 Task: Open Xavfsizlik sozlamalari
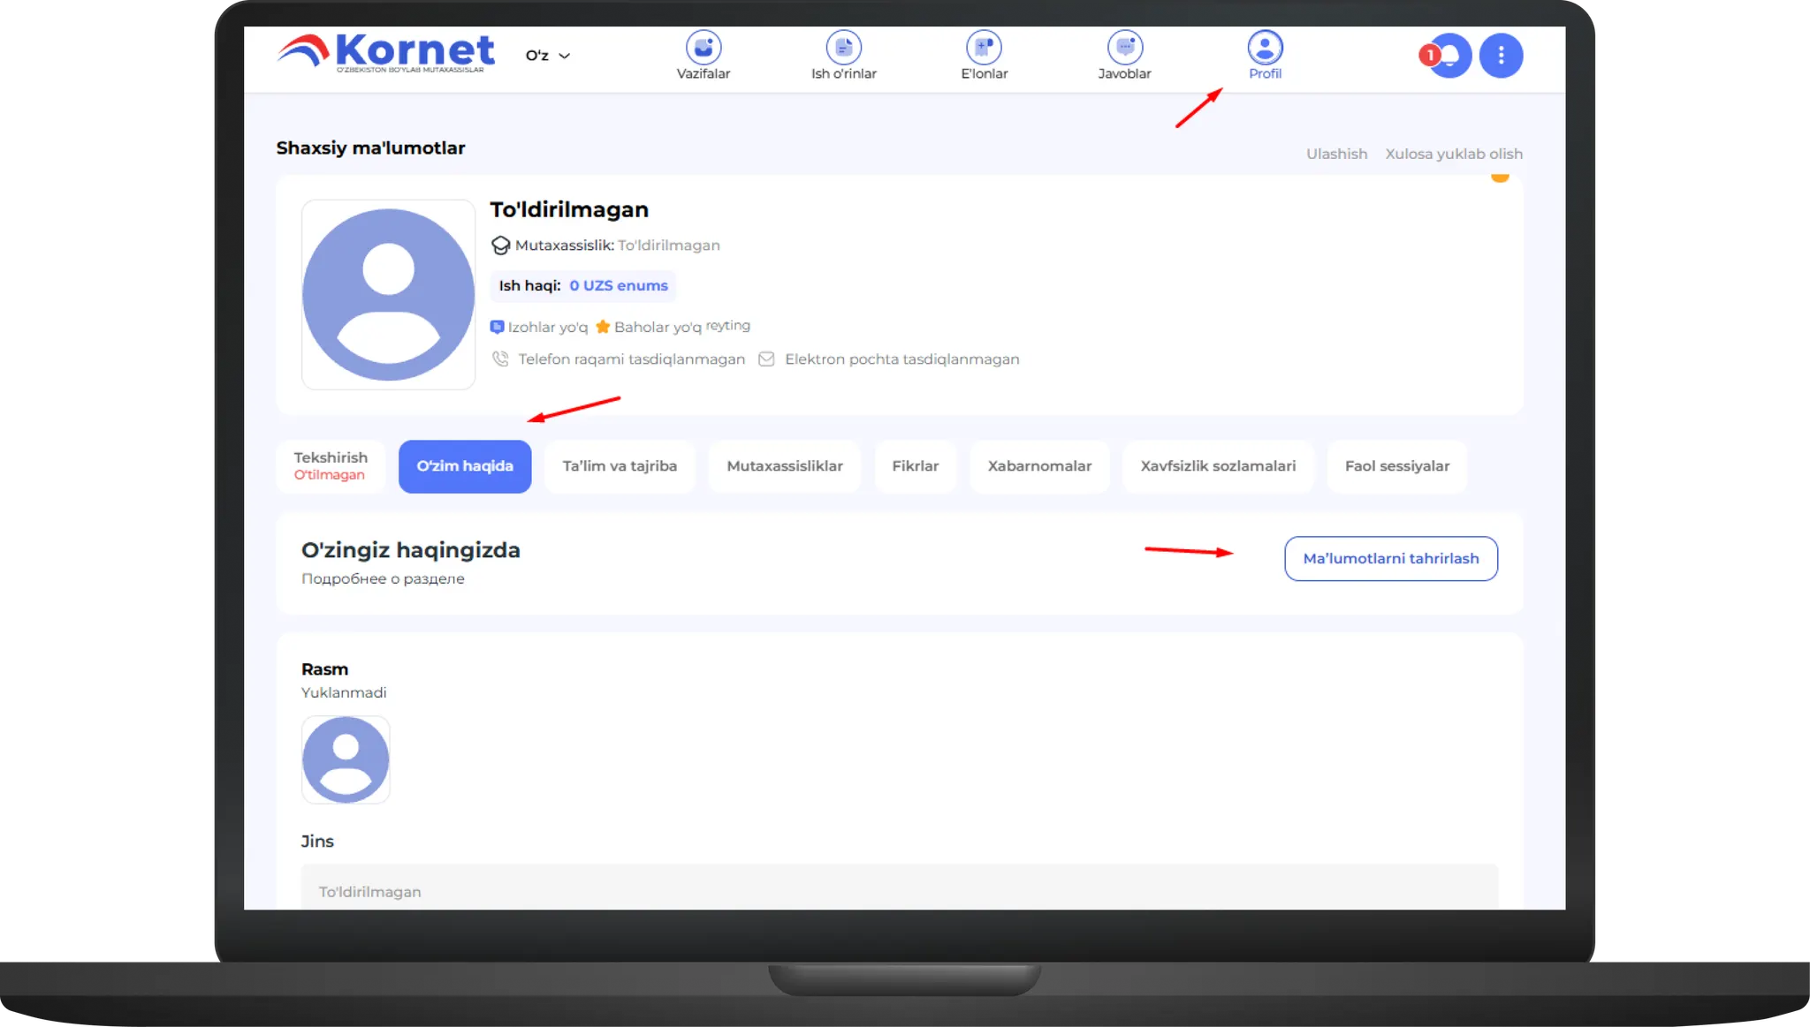(1218, 466)
